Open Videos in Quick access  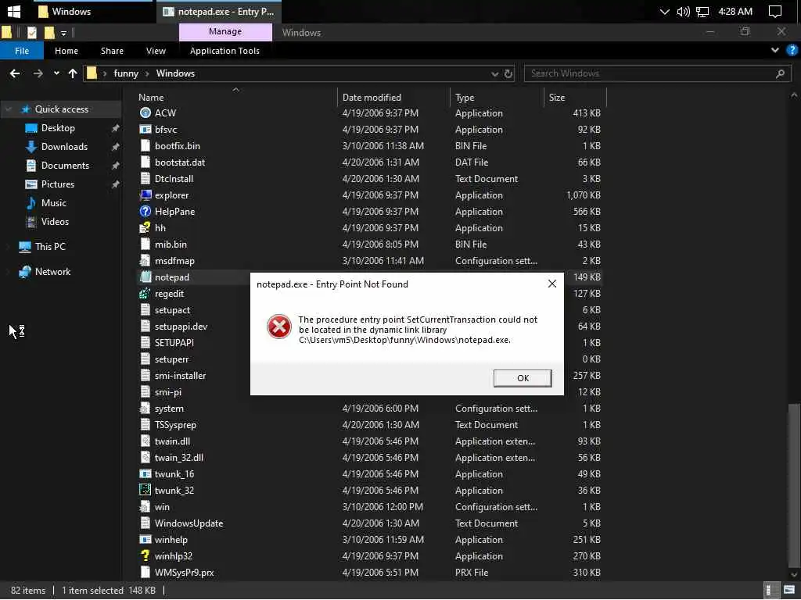[55, 222]
